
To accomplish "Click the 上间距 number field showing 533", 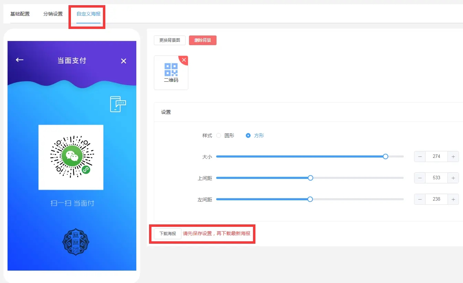I will [436, 178].
